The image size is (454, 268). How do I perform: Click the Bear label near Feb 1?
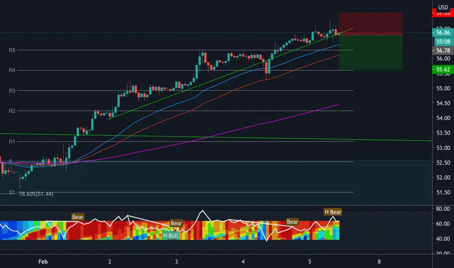tap(77, 217)
